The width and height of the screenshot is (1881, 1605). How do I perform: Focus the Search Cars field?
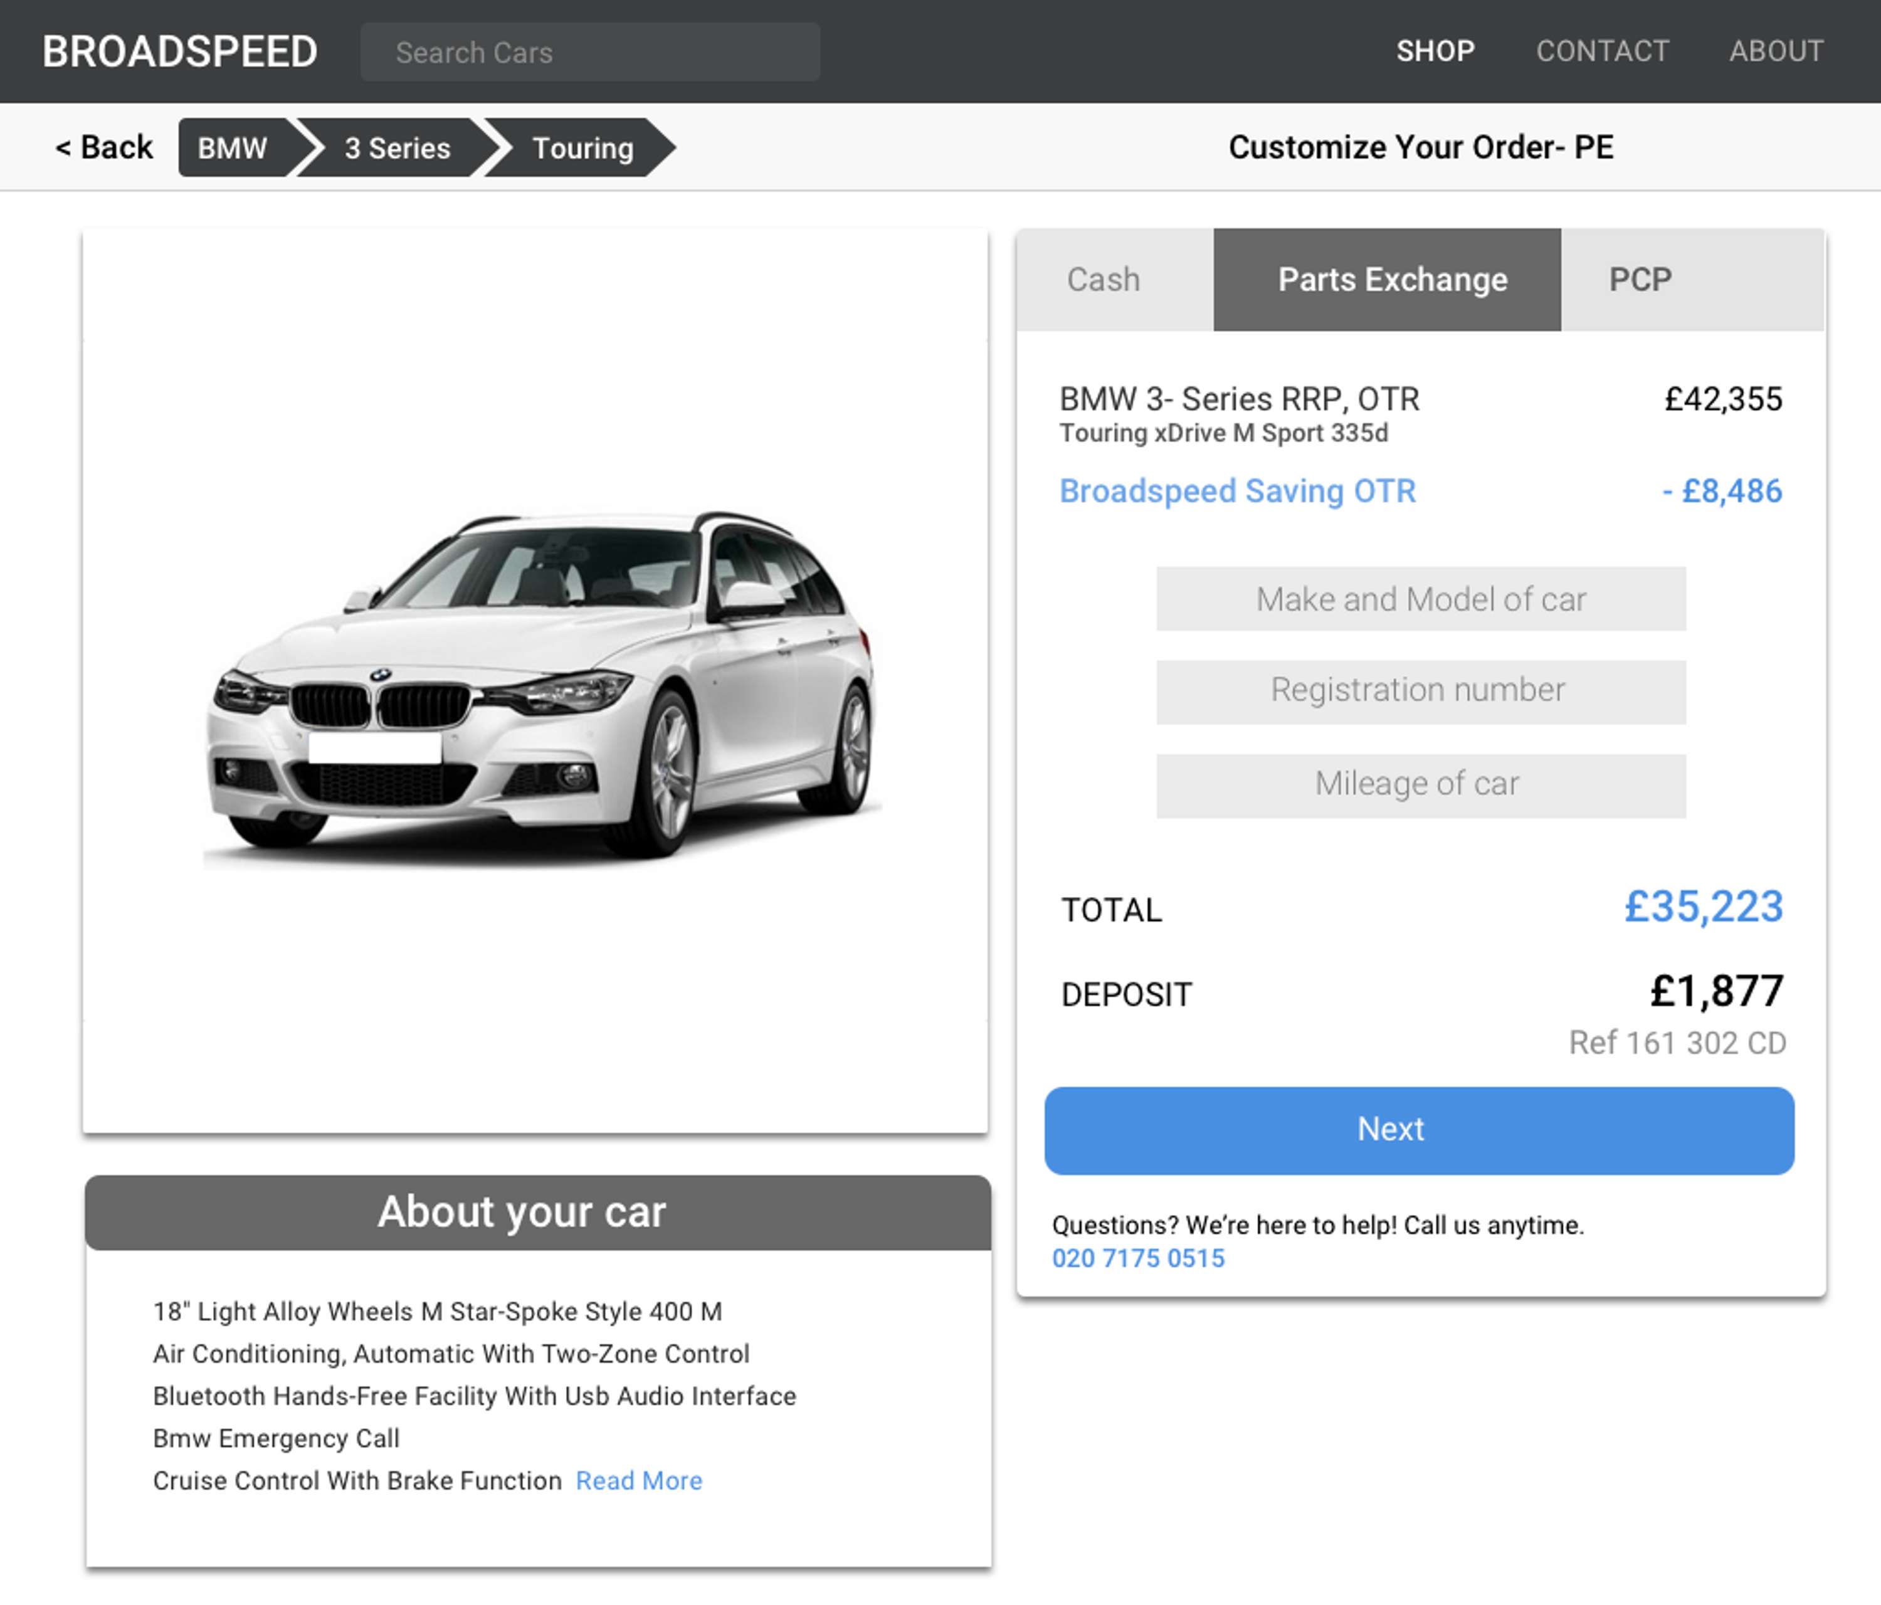(590, 52)
